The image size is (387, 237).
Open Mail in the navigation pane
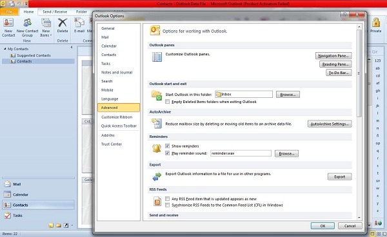coord(38,184)
